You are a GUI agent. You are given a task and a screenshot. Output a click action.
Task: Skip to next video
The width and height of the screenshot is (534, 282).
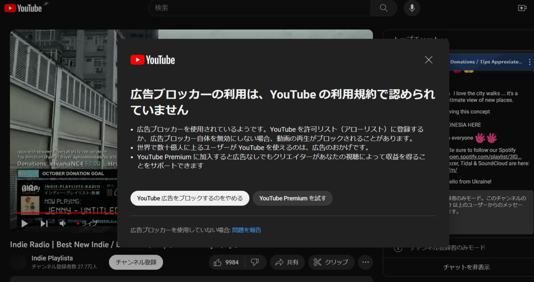44,224
